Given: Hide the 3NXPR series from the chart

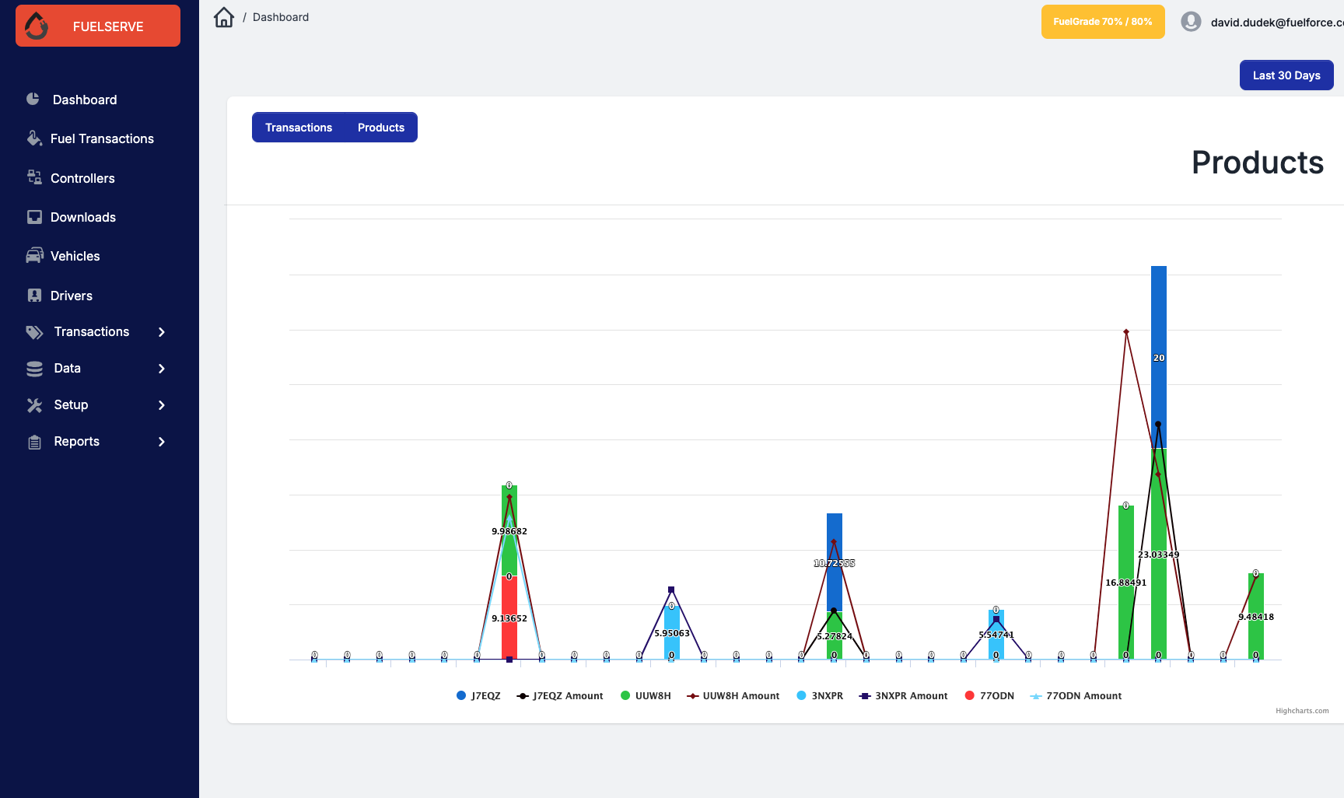Looking at the screenshot, I should (820, 695).
